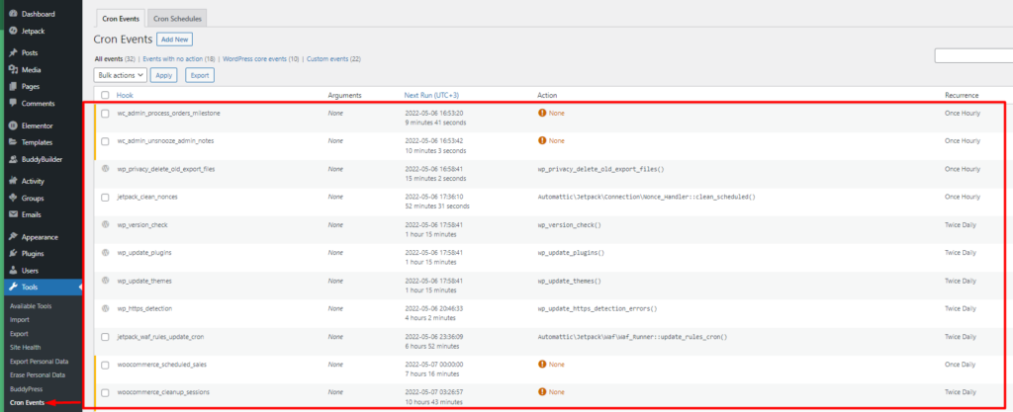Image resolution: width=1013 pixels, height=412 pixels.
Task: Click the Activity icon in sidebar
Action: click(x=12, y=181)
